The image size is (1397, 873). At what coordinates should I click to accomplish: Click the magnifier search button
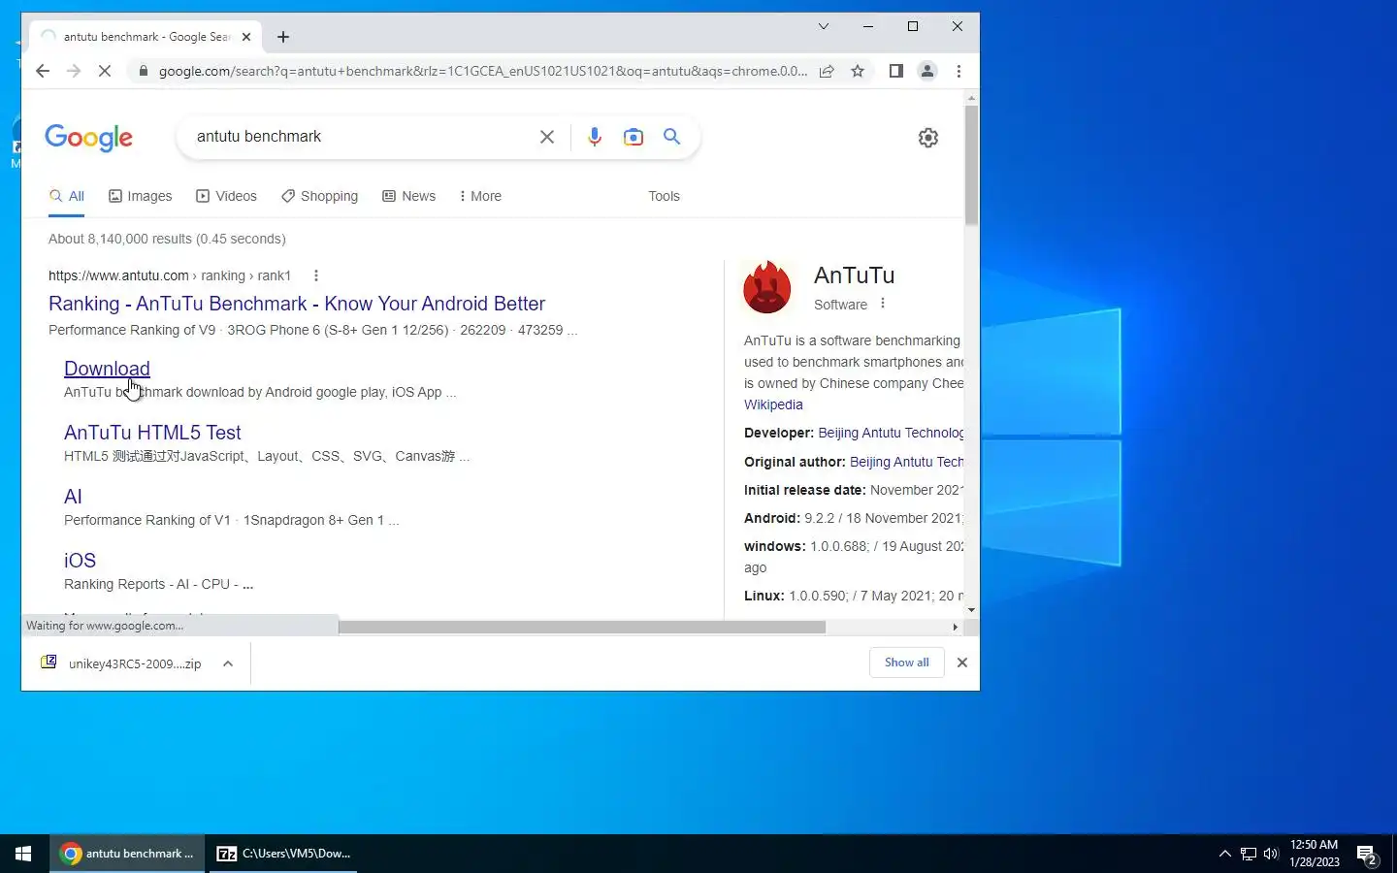click(671, 137)
